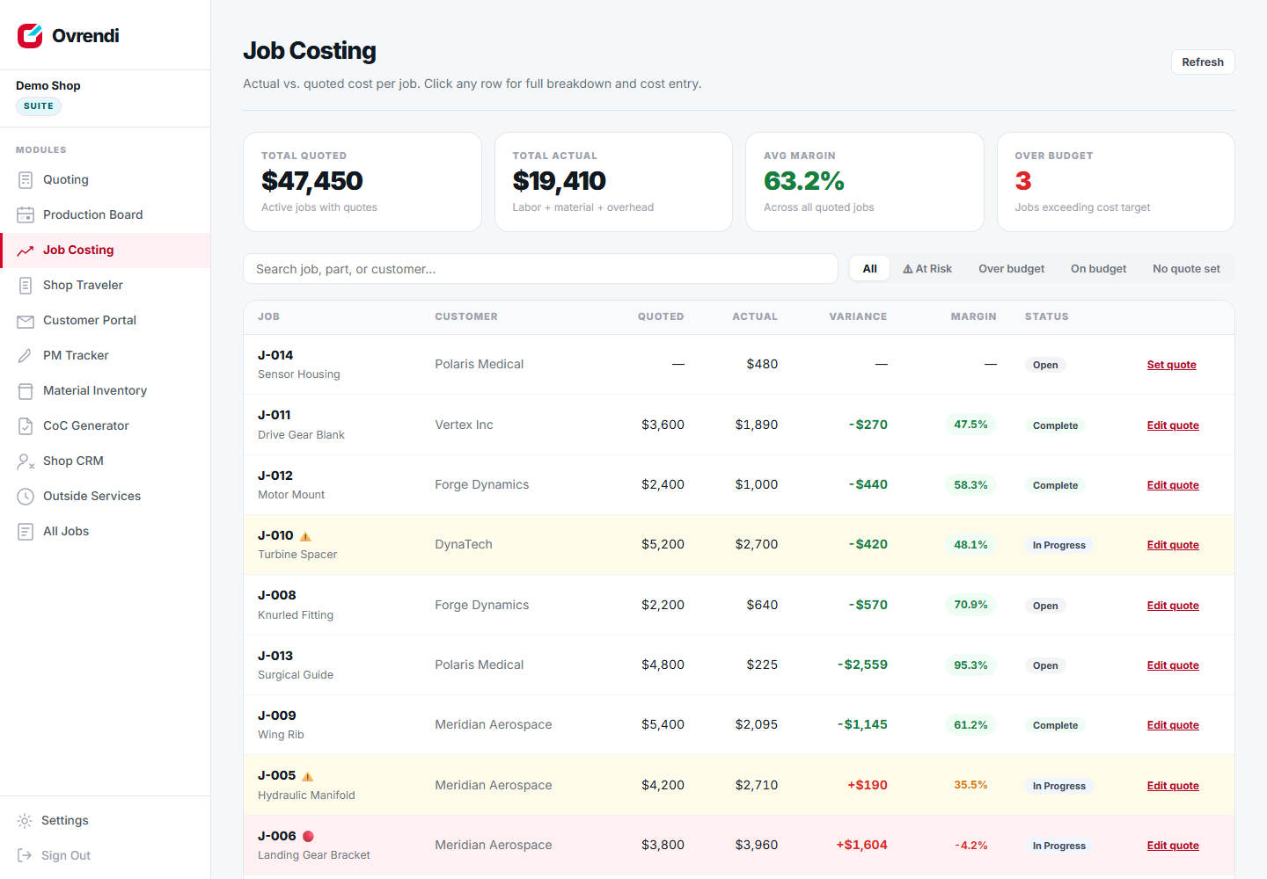Open Shop Traveler document icon

[26, 286]
